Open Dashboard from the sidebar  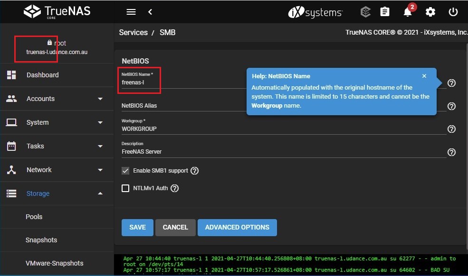57,75
